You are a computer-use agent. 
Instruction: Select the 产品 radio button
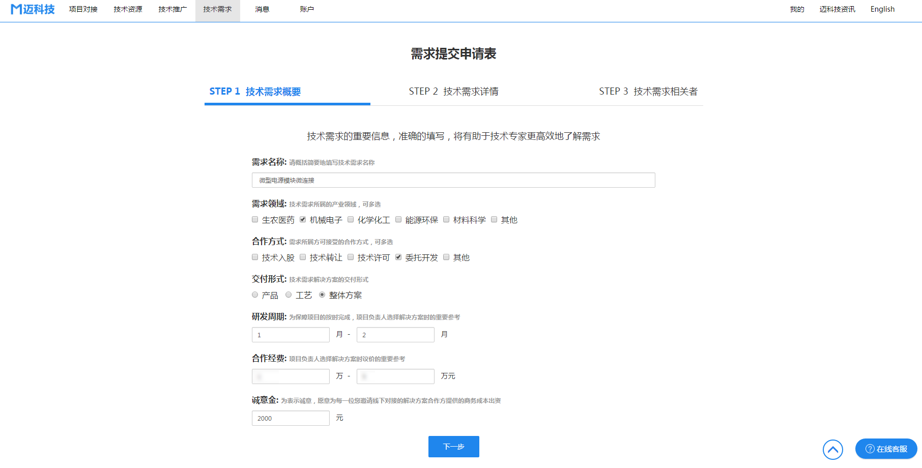(255, 295)
